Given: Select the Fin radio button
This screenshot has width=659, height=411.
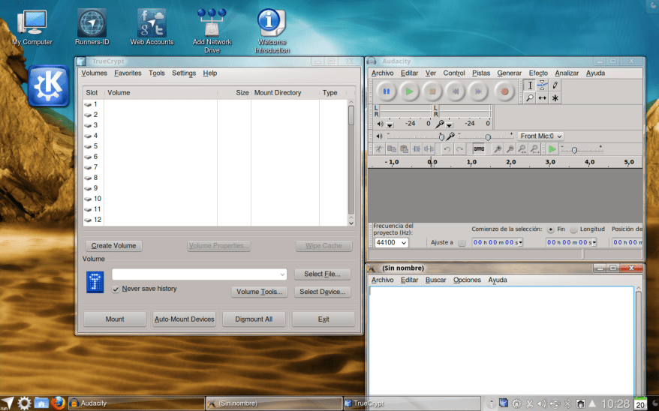Looking at the screenshot, I should (x=550, y=229).
